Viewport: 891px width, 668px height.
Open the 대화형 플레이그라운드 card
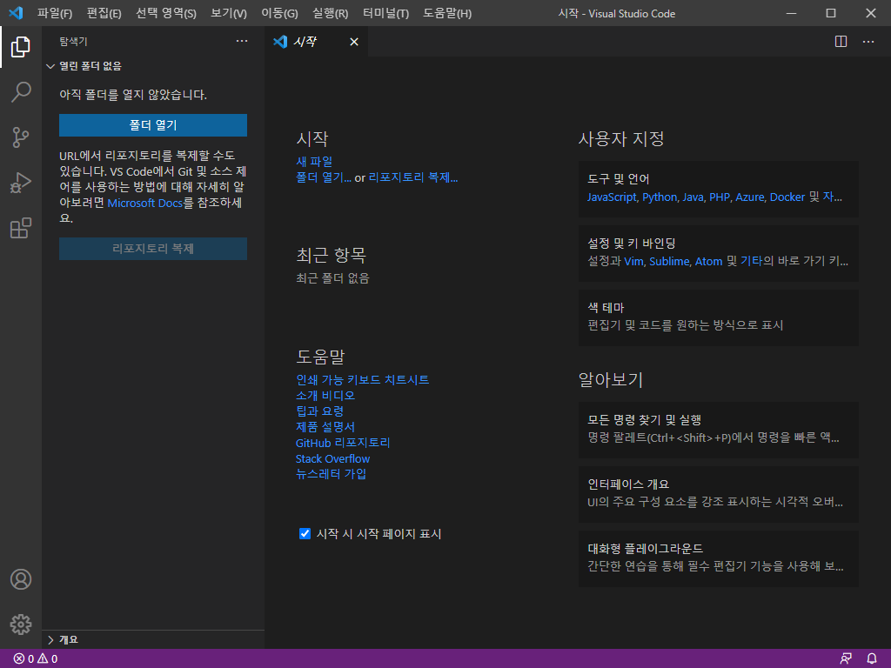click(718, 558)
